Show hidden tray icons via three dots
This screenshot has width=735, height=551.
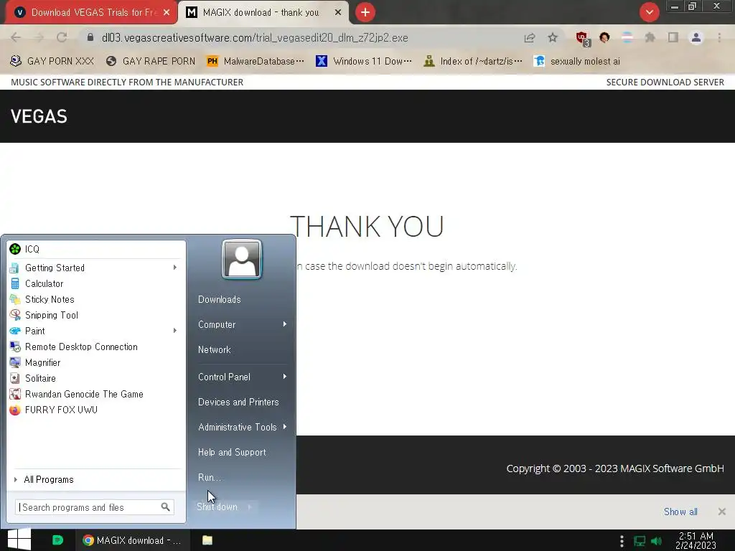[622, 541]
